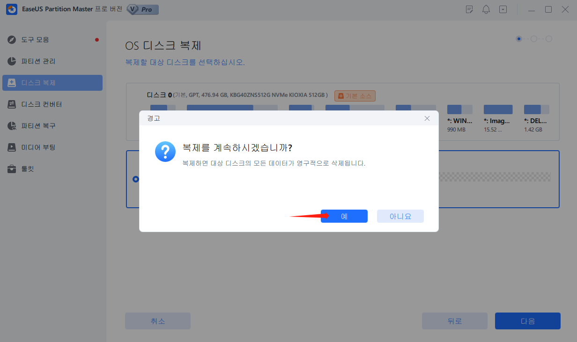Open the task log note icon

tap(469, 9)
